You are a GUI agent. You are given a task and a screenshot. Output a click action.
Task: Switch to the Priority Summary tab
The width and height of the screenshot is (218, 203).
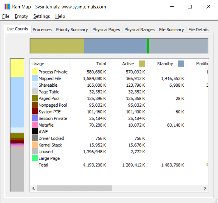click(72, 29)
